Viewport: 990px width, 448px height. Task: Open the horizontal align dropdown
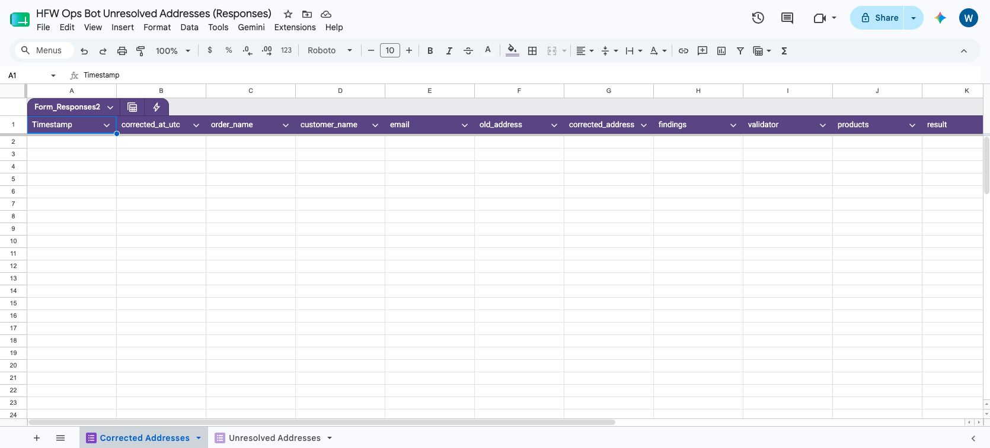pyautogui.click(x=585, y=51)
